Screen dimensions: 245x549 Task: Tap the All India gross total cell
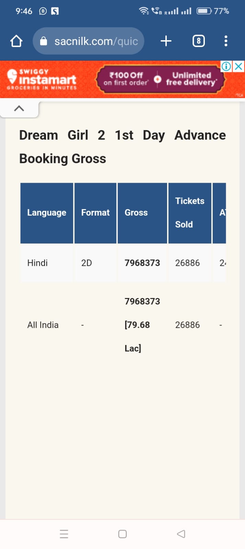[142, 325]
